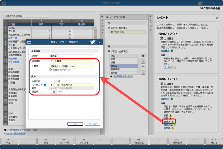223x149 pixels.
Task: Click warning icon beside 前年比 link
Action: [173, 128]
